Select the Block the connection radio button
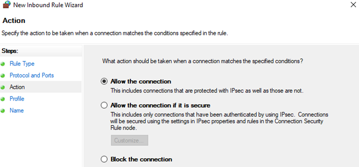359x167 pixels. [x=104, y=159]
